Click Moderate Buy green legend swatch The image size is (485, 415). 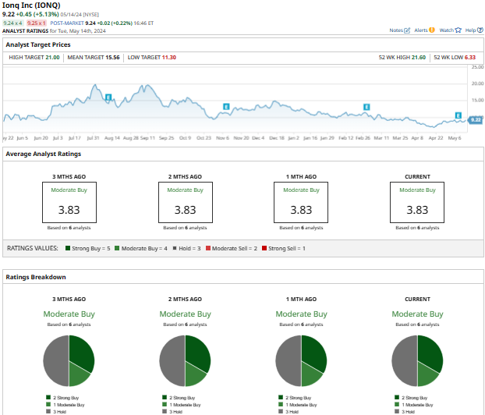click(x=117, y=248)
